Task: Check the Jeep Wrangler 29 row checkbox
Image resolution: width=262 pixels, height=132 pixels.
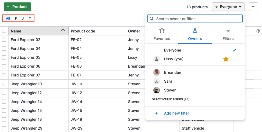Action: click(4, 128)
